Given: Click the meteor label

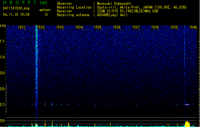Looking at the screenshot, I should coord(45,10).
